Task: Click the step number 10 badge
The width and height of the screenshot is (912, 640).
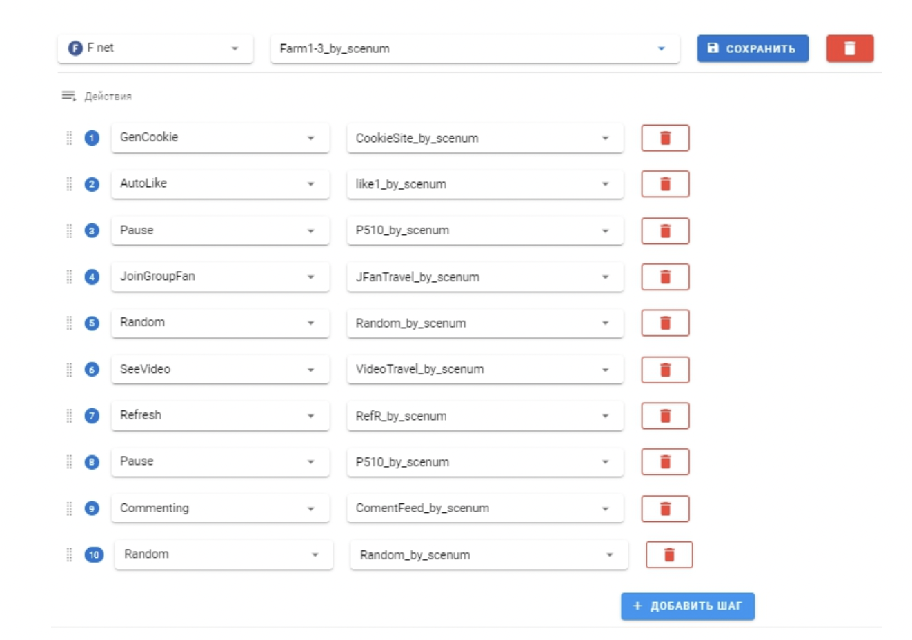Action: 94,554
